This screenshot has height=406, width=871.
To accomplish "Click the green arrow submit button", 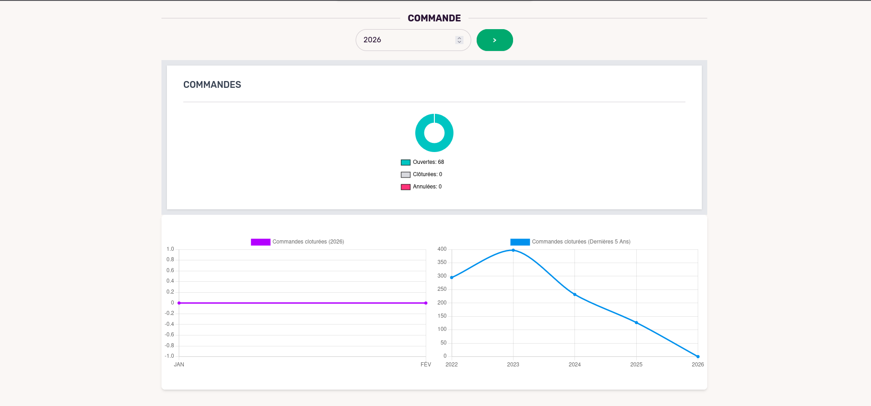I will [x=494, y=40].
